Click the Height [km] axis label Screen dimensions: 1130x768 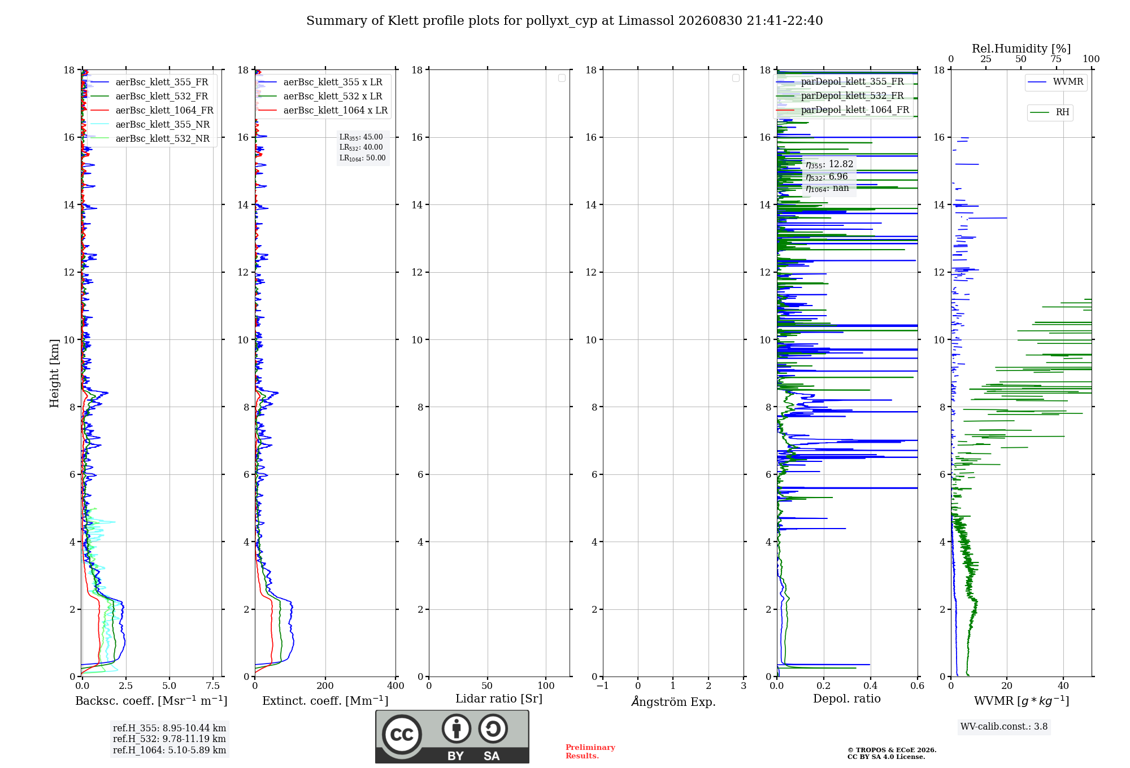(x=54, y=373)
